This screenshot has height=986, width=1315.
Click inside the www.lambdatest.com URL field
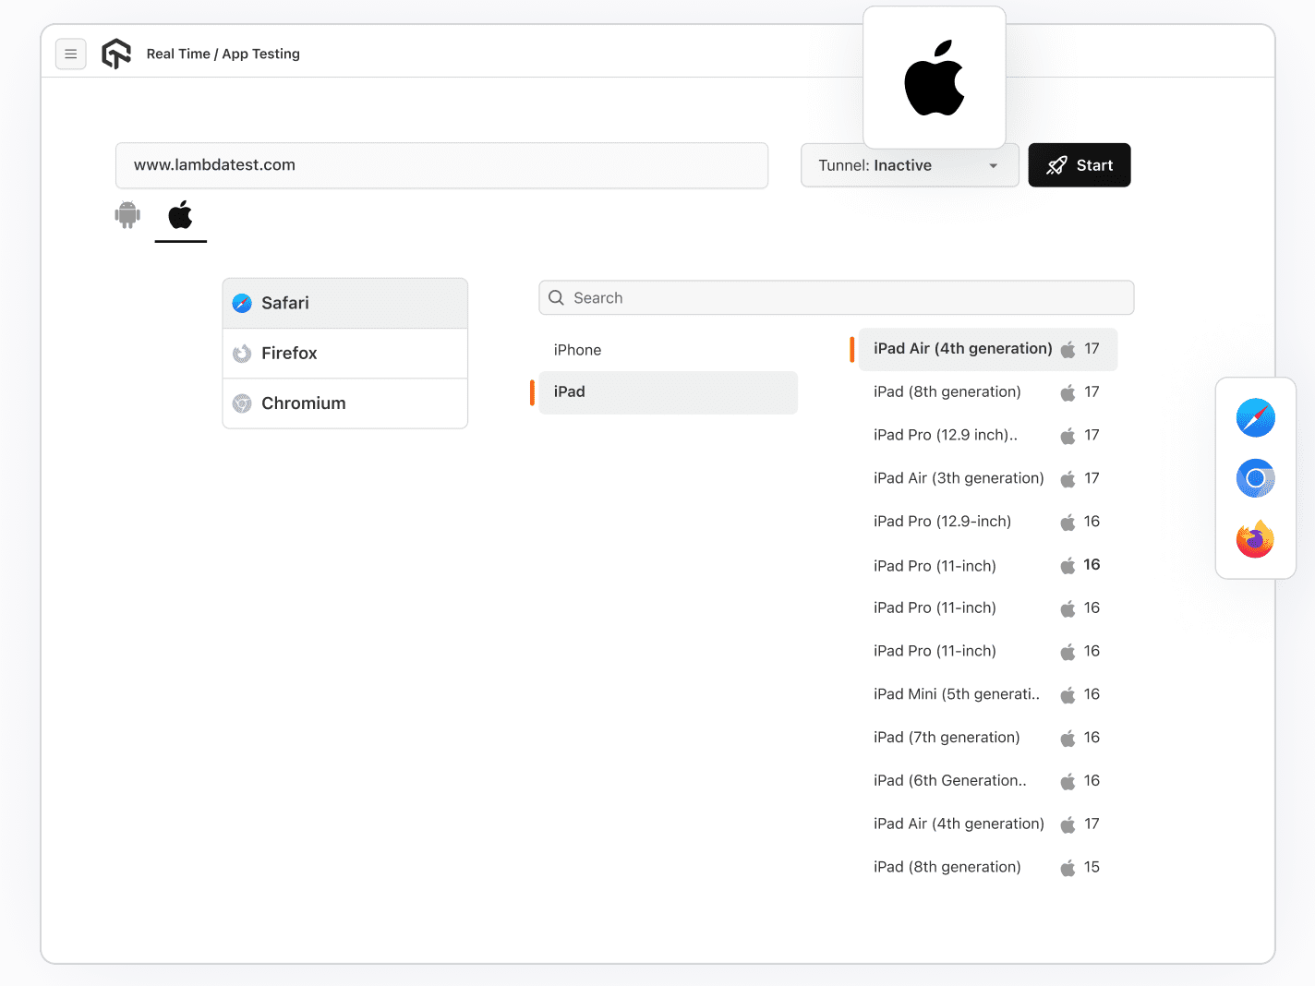point(441,165)
